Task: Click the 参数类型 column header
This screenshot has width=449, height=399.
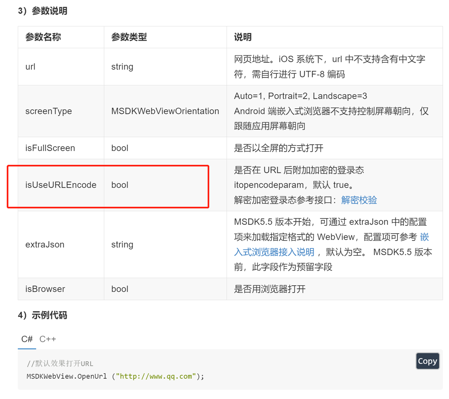Action: click(x=129, y=37)
